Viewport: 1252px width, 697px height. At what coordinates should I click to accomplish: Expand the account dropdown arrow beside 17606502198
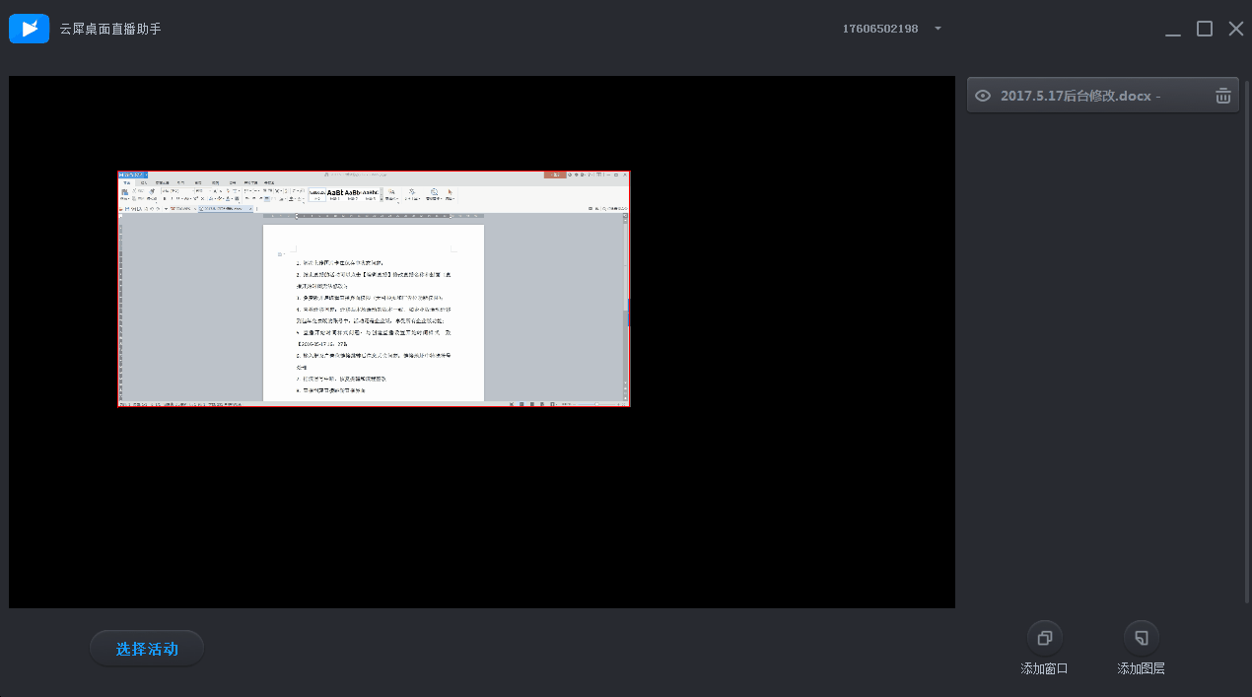[938, 29]
